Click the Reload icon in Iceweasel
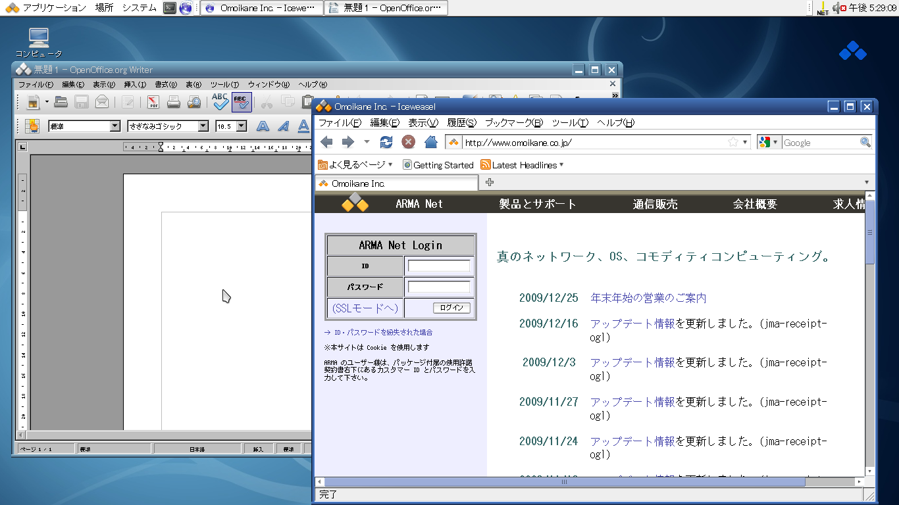899x505 pixels. pos(386,142)
